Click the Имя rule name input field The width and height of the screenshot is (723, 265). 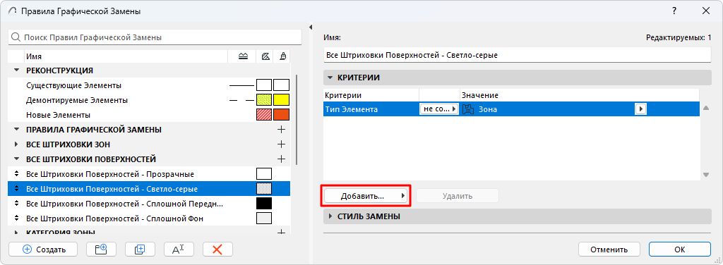pos(518,55)
